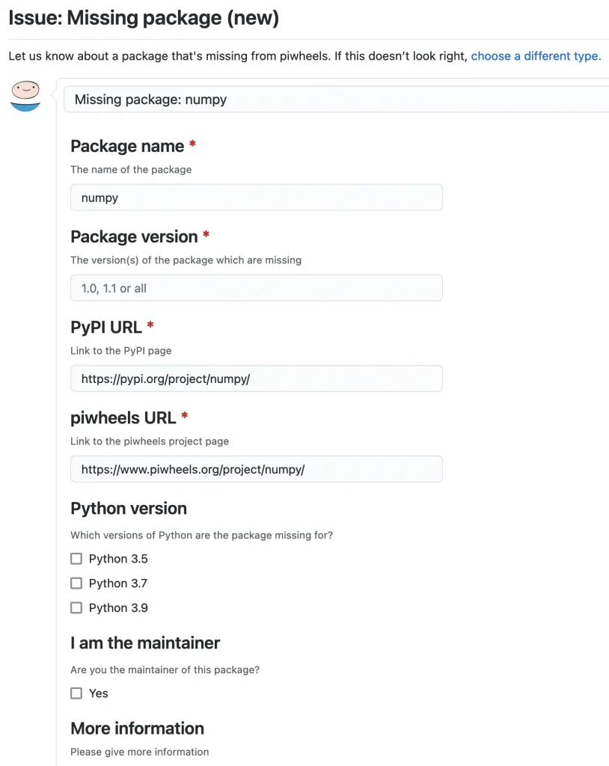Tick the Python 3.5 checkbox
This screenshot has width=609, height=766.
pyautogui.click(x=76, y=558)
